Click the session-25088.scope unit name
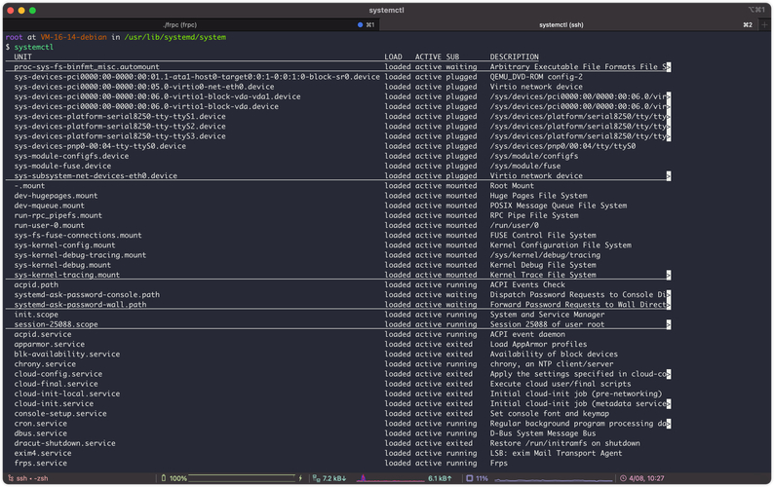This screenshot has height=487, width=774. pyautogui.click(x=56, y=324)
